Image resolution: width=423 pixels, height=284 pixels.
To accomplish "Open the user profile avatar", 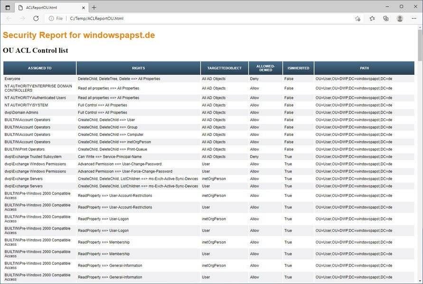I will 400,18.
